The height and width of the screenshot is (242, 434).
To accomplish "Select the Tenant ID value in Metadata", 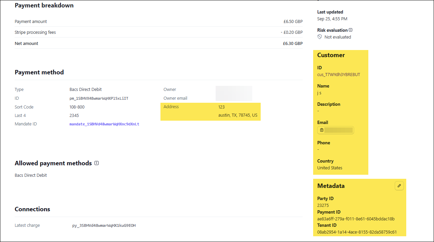I will 357,232.
